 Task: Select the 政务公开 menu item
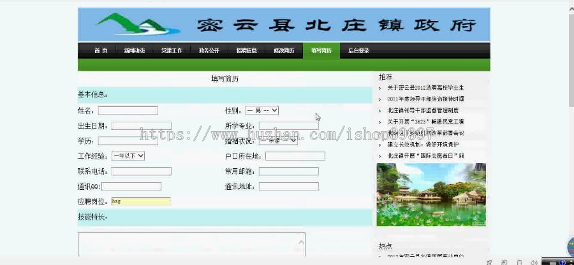[x=209, y=51]
